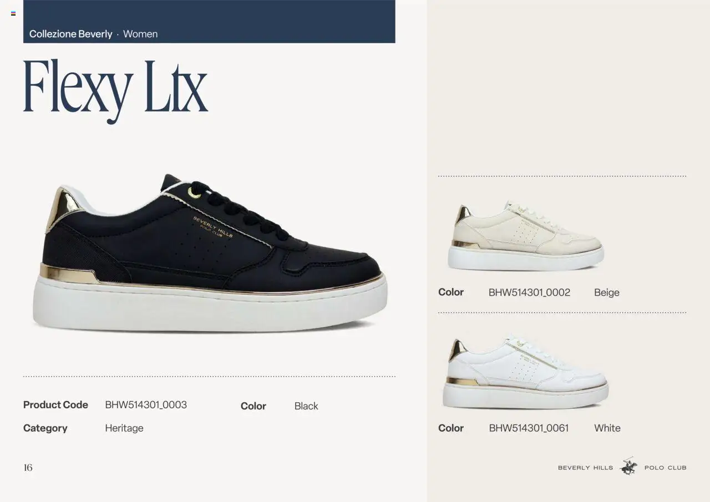
Task: Click the Category label
Action: [x=45, y=428]
